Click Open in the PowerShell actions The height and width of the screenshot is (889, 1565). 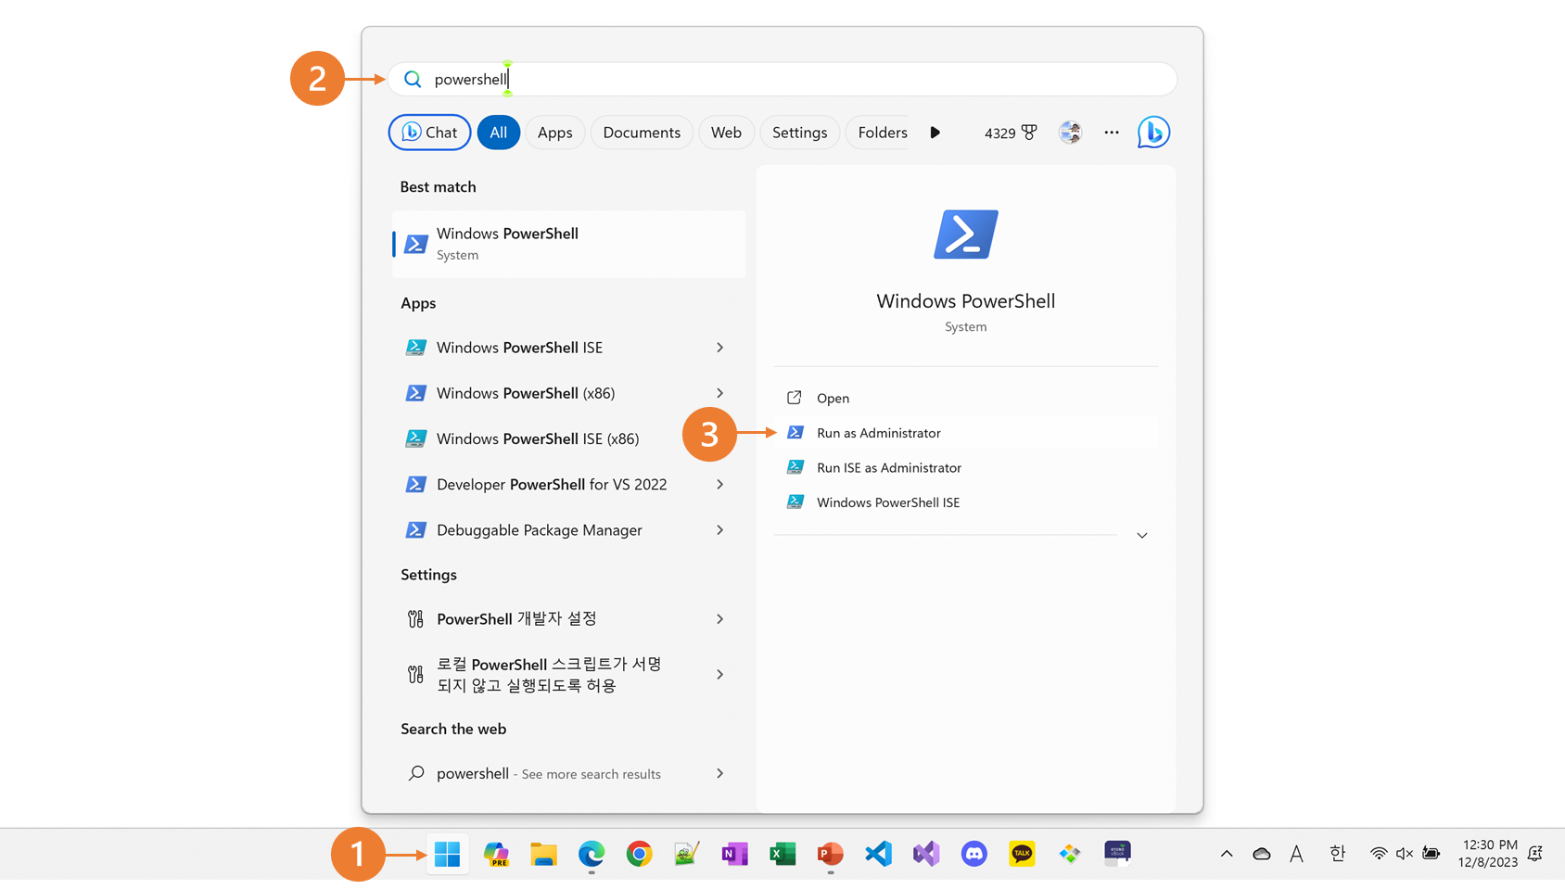click(x=965, y=398)
